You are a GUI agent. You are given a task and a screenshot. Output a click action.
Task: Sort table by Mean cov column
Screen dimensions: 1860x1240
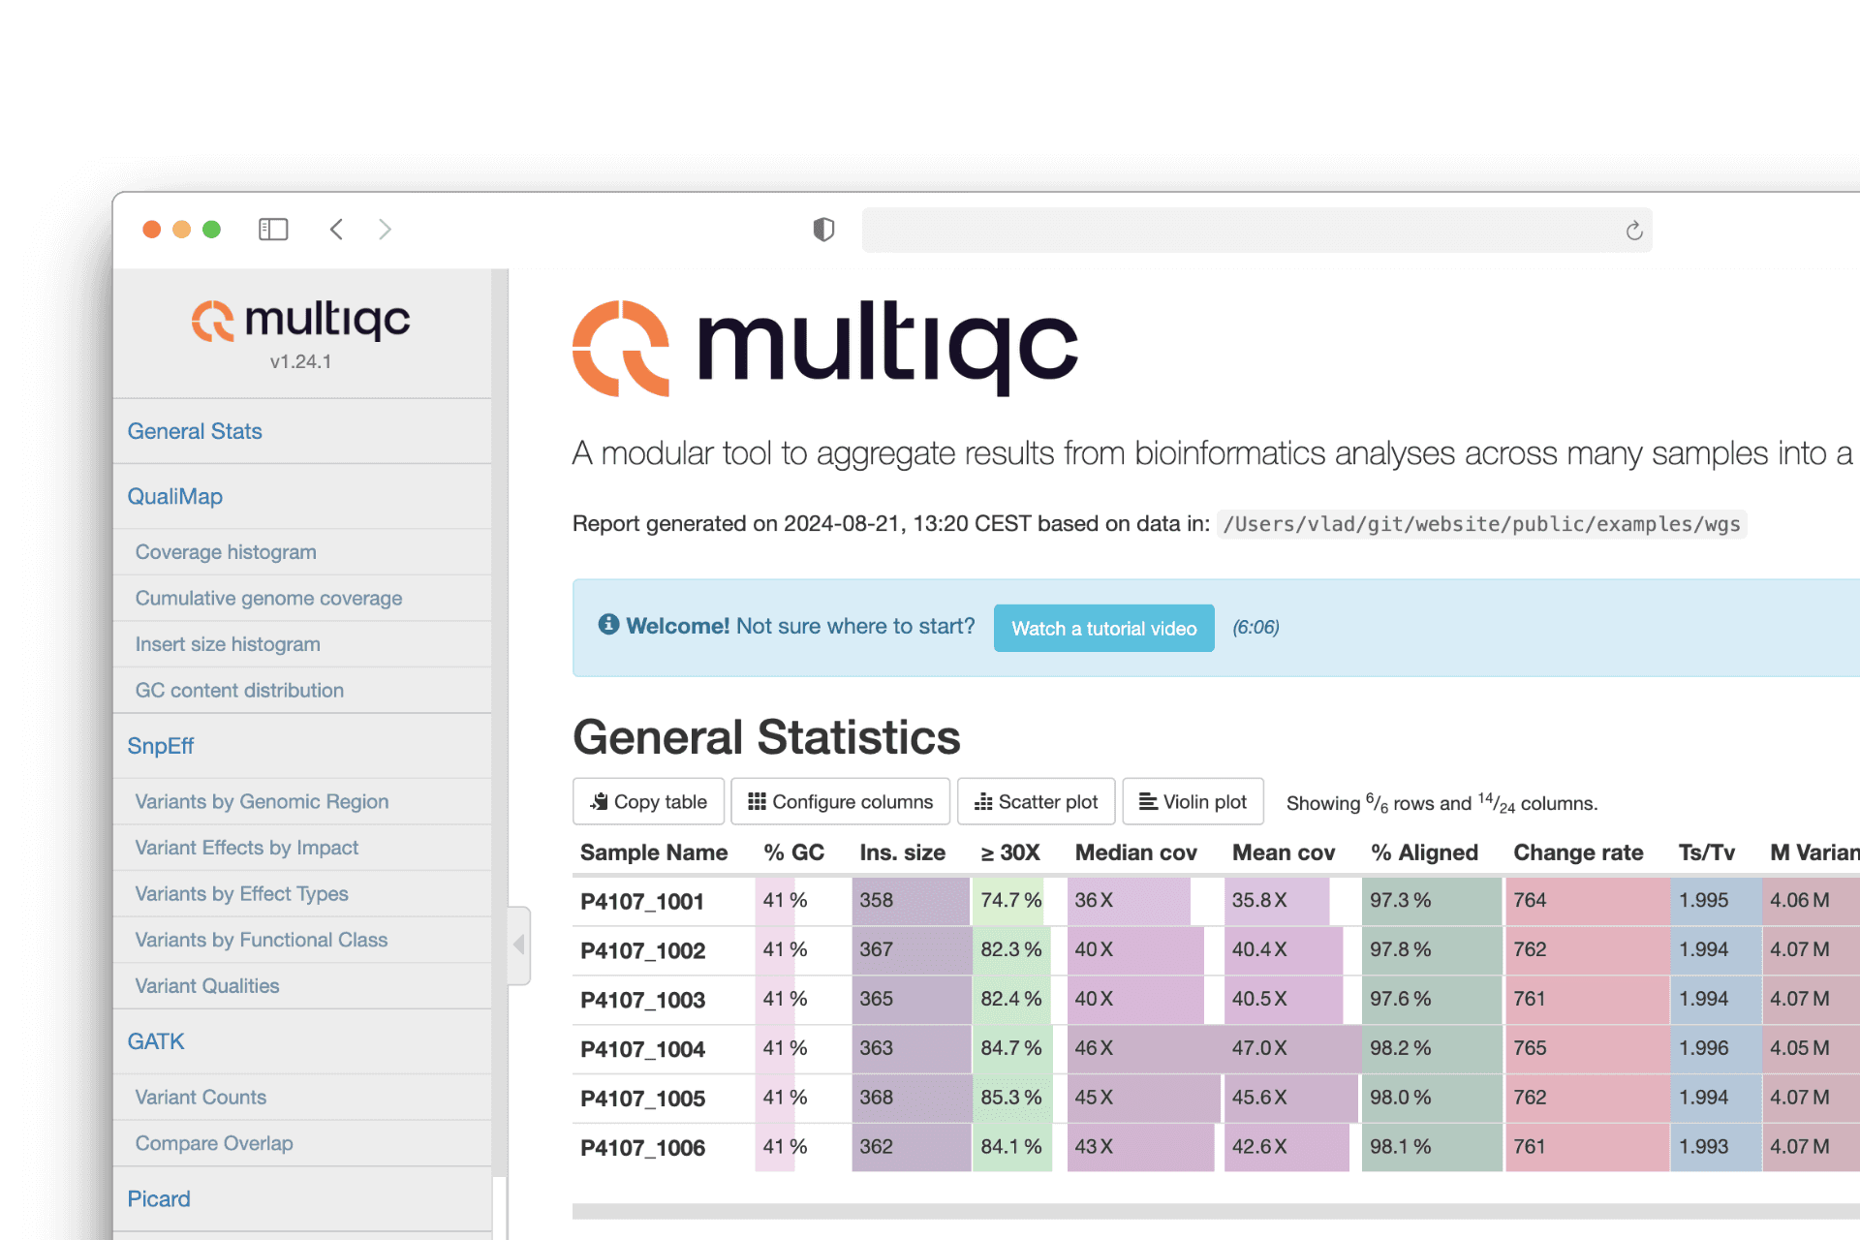coord(1284,852)
